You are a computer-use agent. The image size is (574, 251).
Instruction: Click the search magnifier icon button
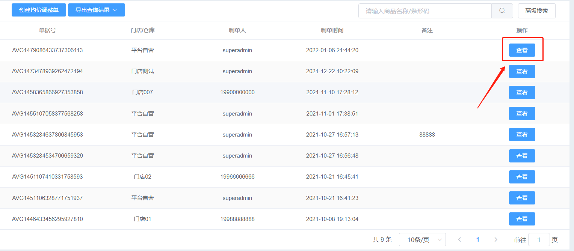pos(502,11)
